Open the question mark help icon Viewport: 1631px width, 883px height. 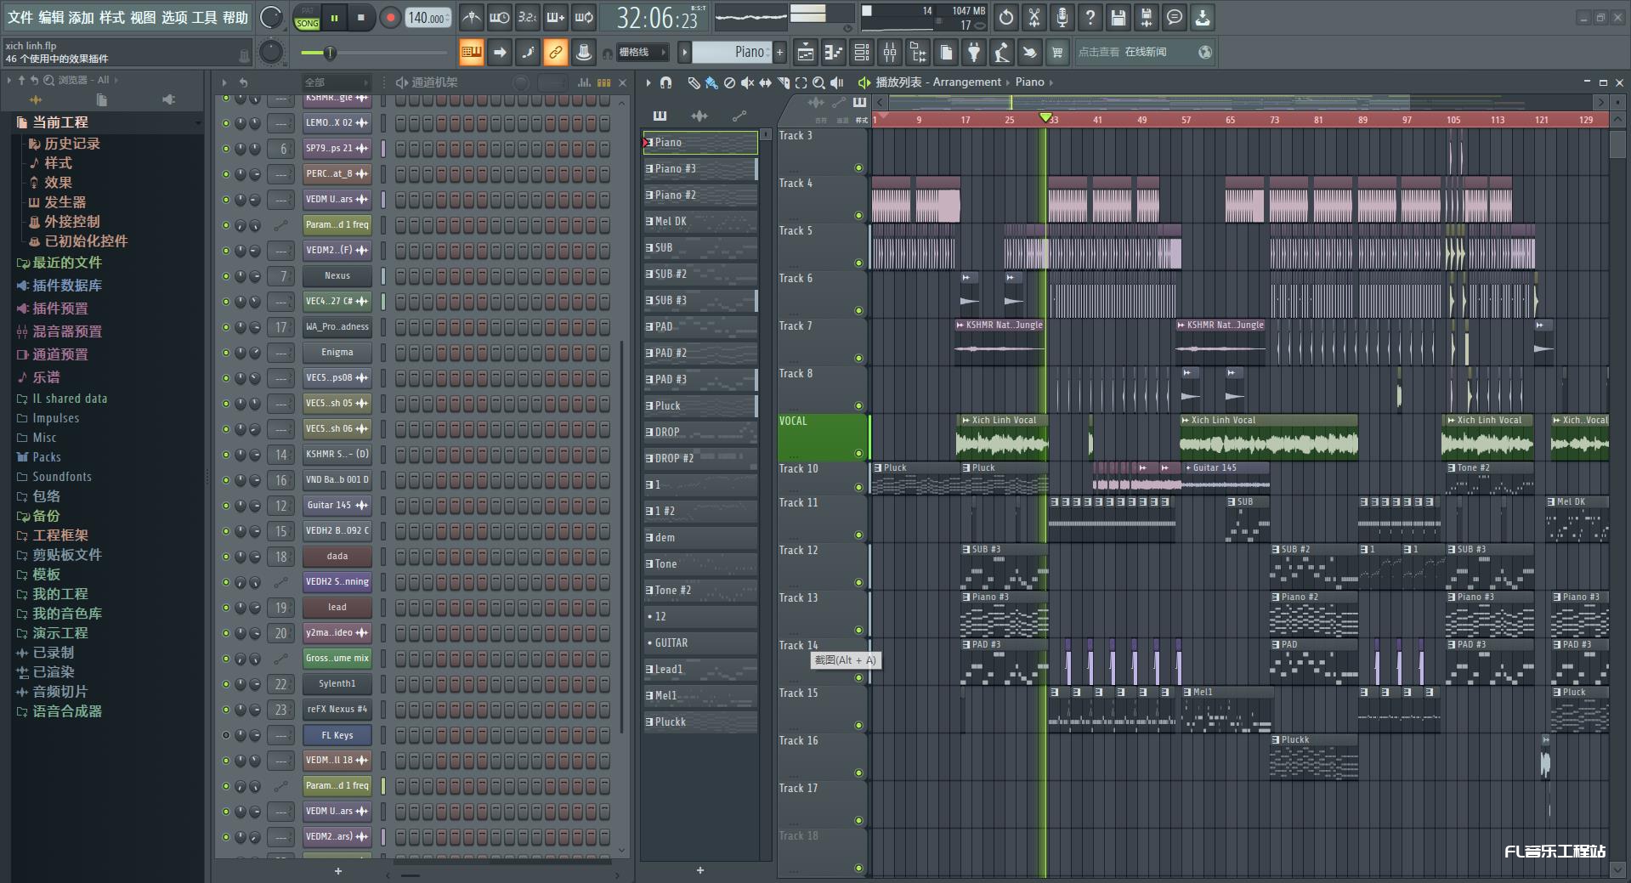tap(1090, 17)
